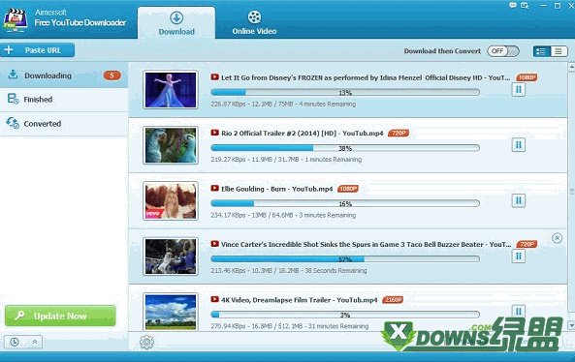Click the Rio 2 video thumbnail
575x362 pixels.
[171, 145]
